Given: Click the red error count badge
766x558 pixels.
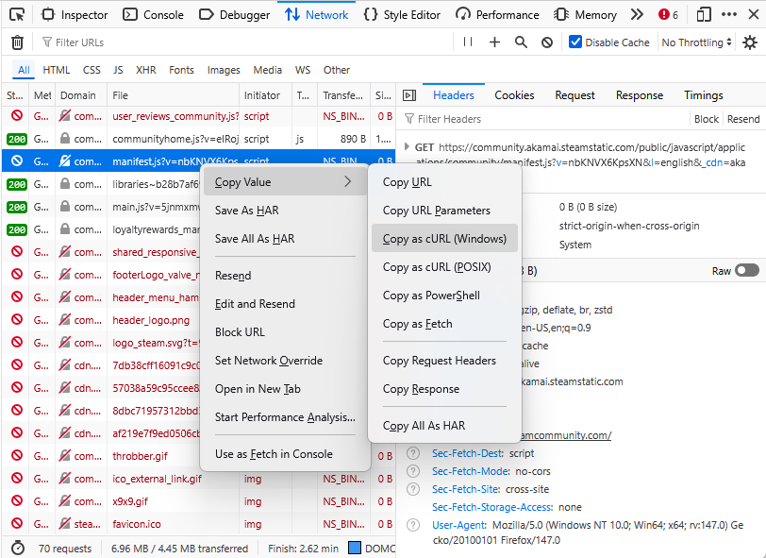Looking at the screenshot, I should coord(668,15).
